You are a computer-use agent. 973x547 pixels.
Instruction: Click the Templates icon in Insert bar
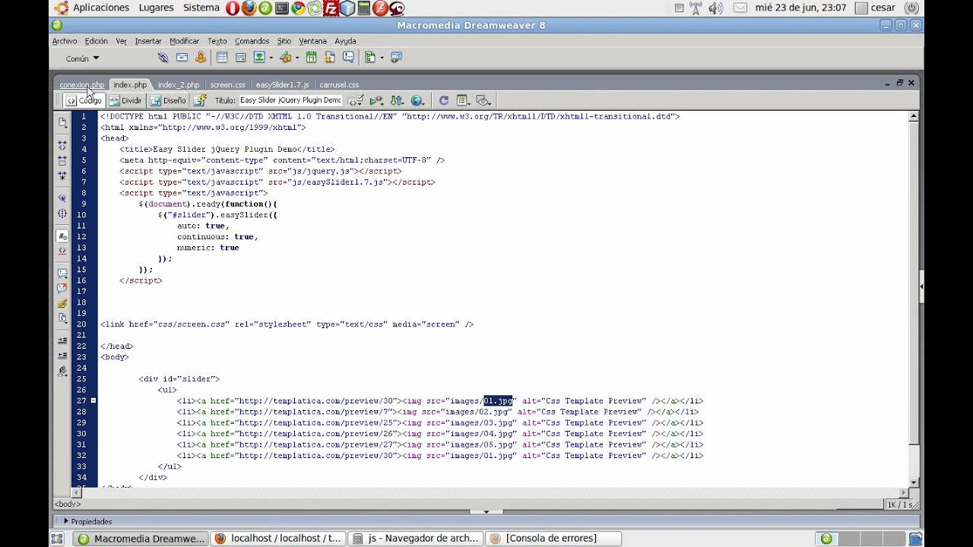click(x=369, y=58)
